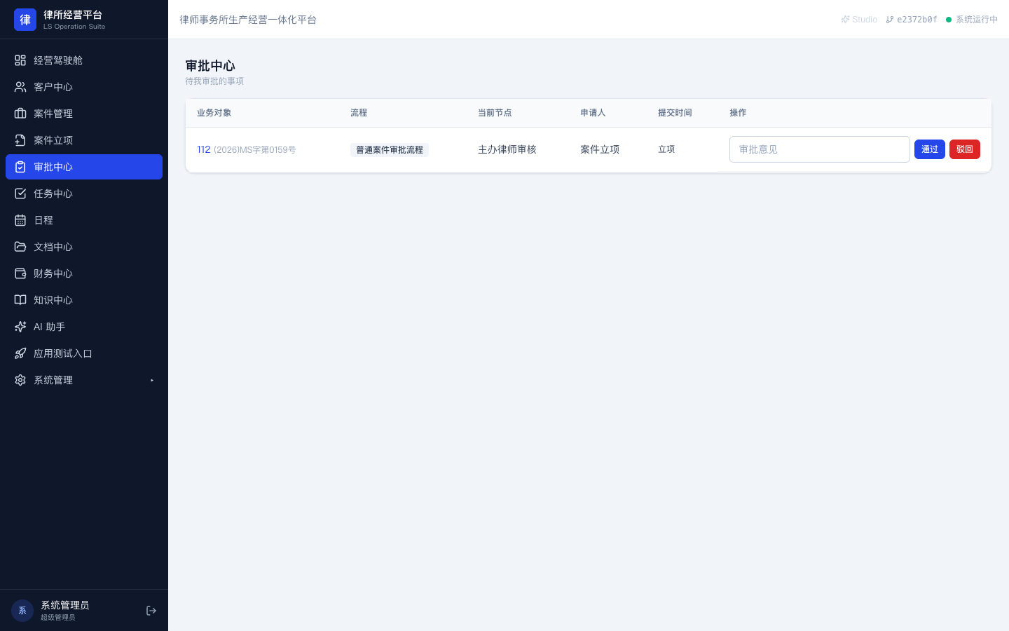
Task: Click the 主办律师审核 node cell
Action: [507, 149]
